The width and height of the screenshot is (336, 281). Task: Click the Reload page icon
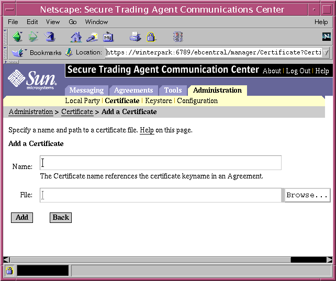tap(50, 37)
